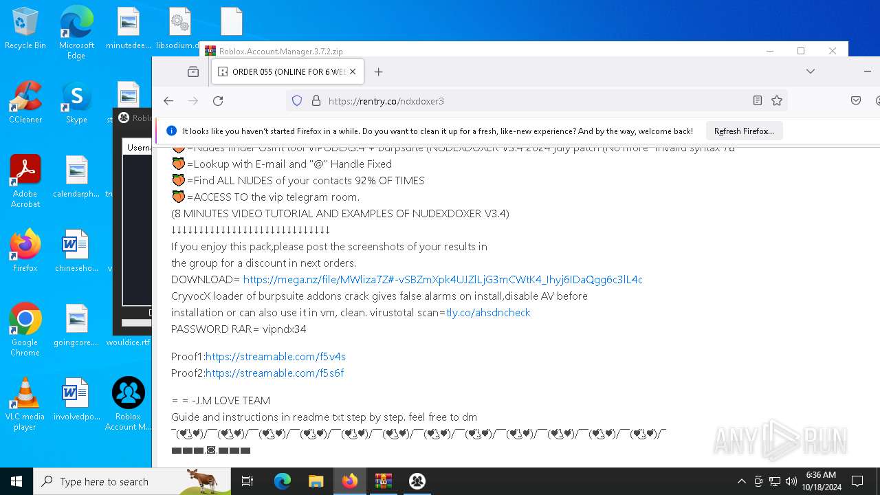Screen dimensions: 880x495
Task: Close the ORDER 055 tab
Action: click(x=353, y=71)
